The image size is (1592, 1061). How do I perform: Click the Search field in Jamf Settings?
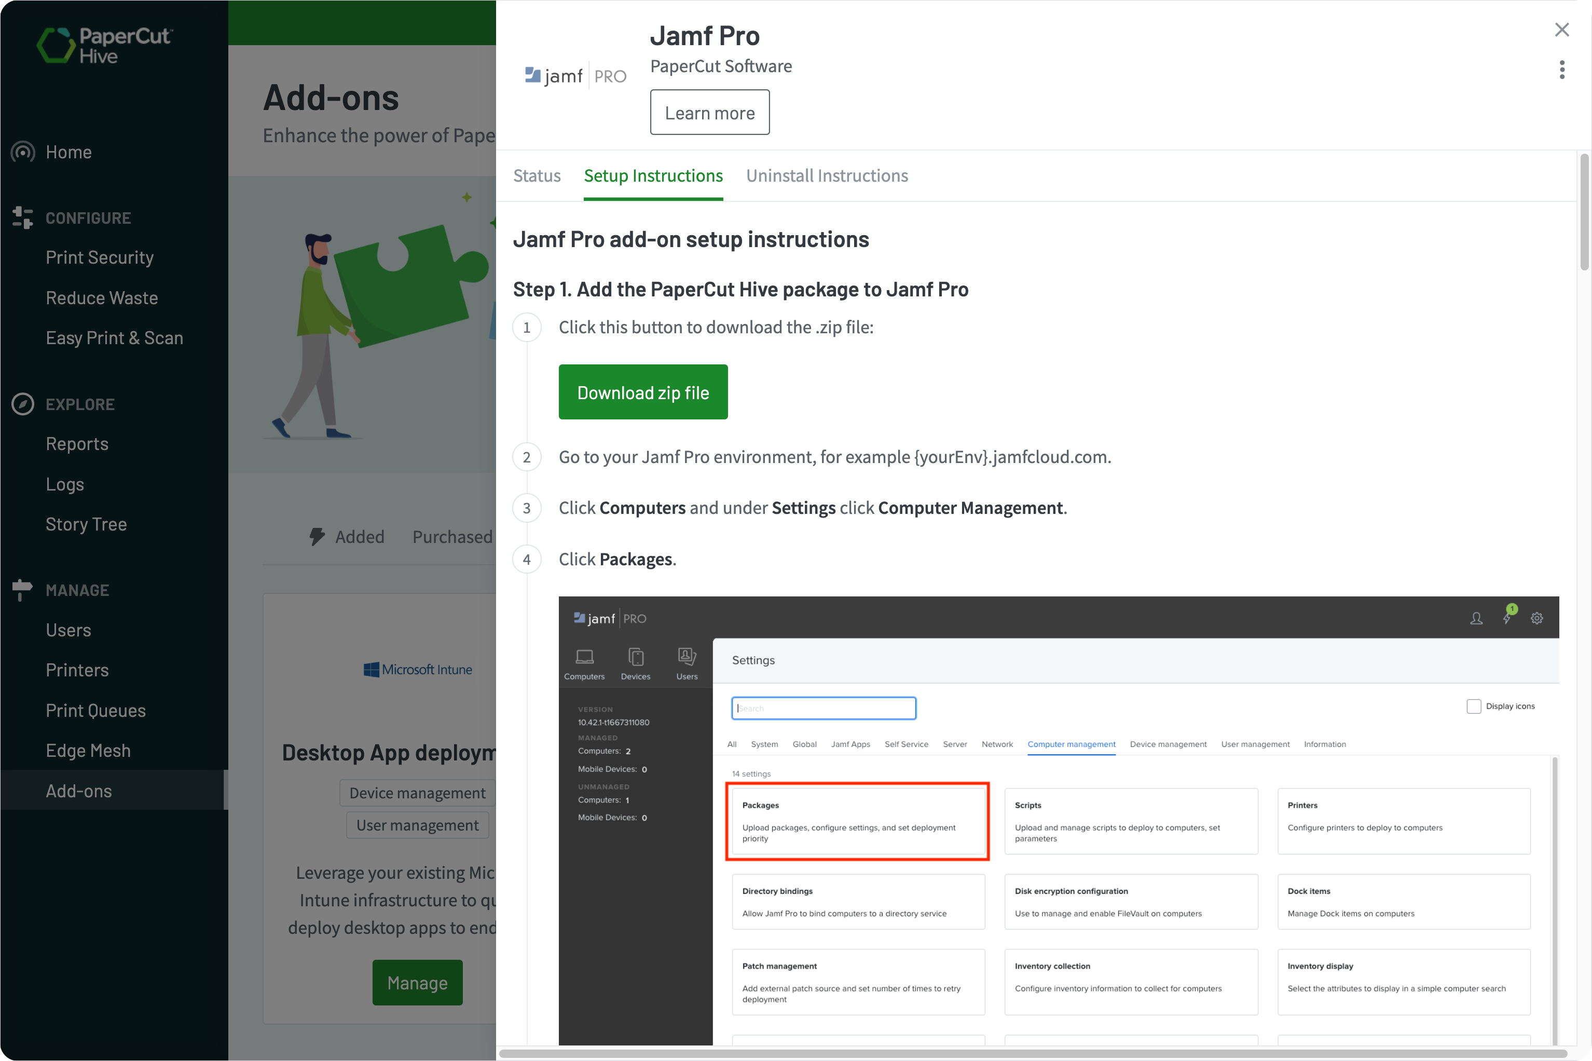coord(823,708)
